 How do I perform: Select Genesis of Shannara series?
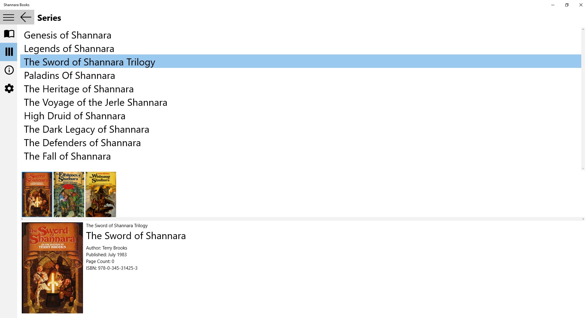click(67, 35)
